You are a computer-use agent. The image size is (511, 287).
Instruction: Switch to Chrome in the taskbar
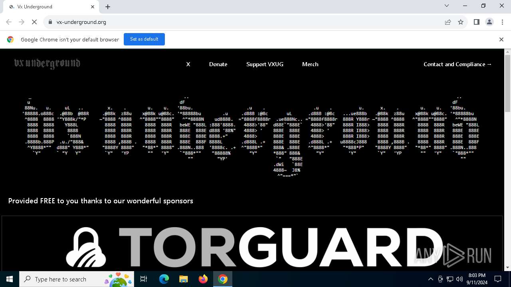coord(223,279)
